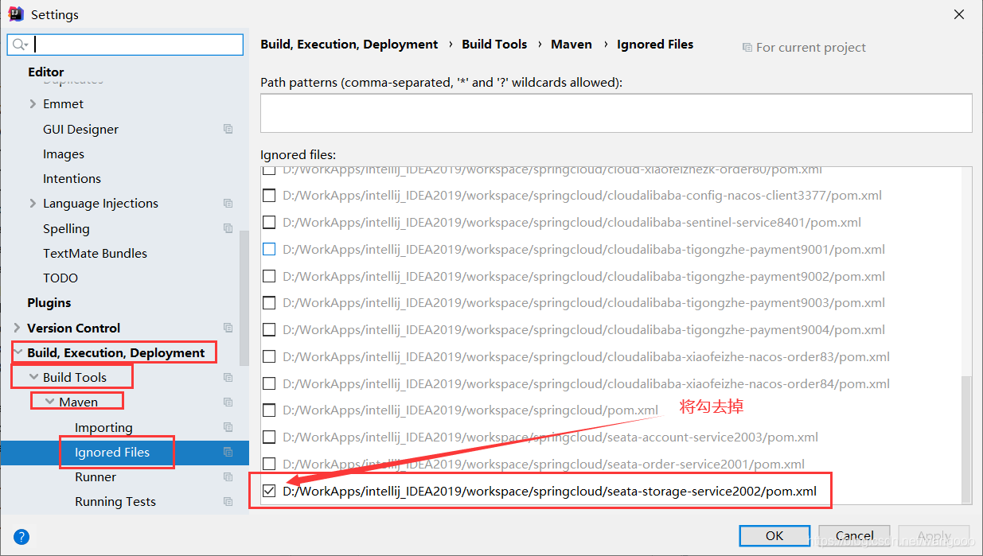Image resolution: width=983 pixels, height=556 pixels.
Task: Click project-level icon beside Runner
Action: pyautogui.click(x=228, y=477)
